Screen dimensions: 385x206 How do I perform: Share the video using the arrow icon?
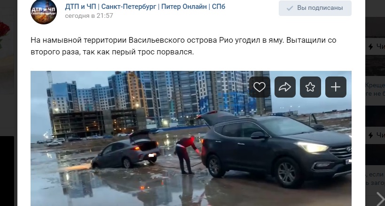pyautogui.click(x=285, y=87)
